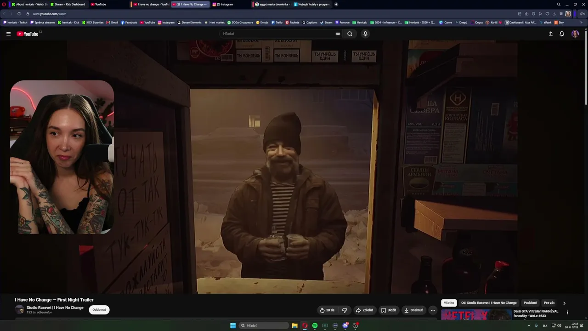Launch Spotify from the taskbar
The width and height of the screenshot is (588, 331).
click(x=315, y=325)
